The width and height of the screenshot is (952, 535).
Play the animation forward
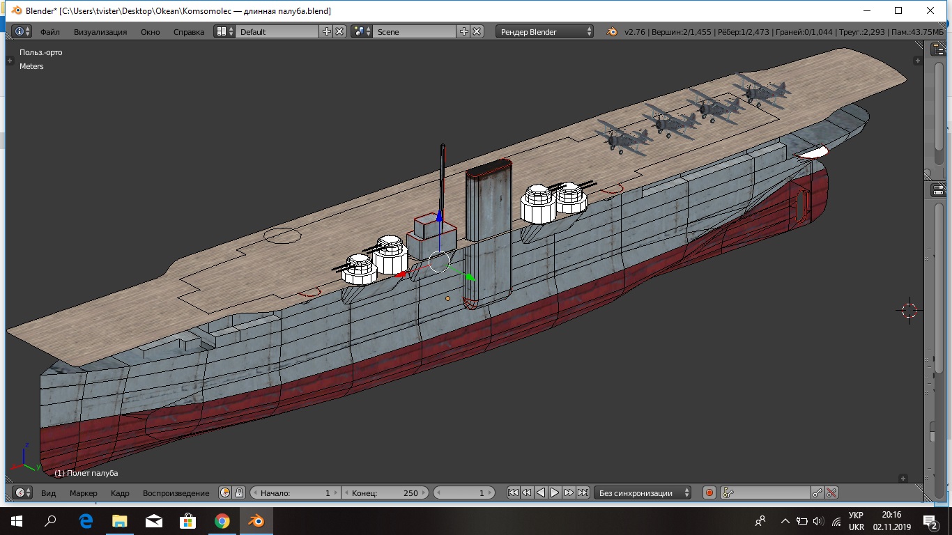pos(555,493)
